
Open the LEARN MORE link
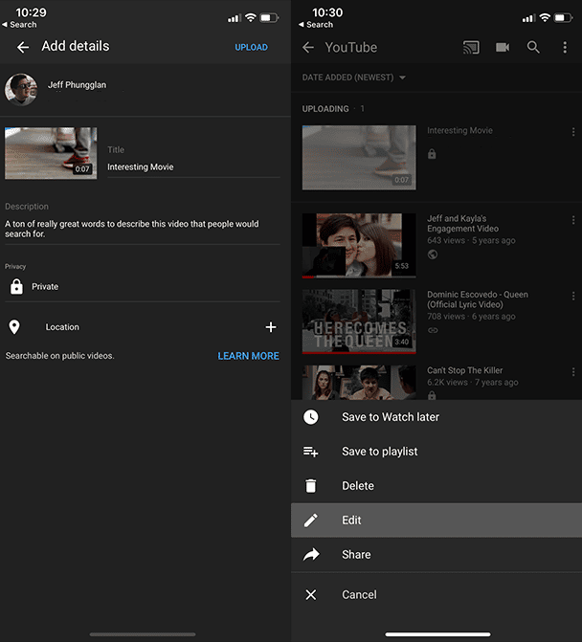click(248, 356)
